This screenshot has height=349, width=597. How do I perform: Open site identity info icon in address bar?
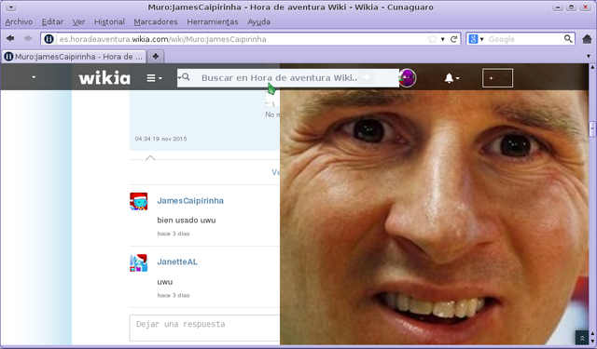point(49,39)
